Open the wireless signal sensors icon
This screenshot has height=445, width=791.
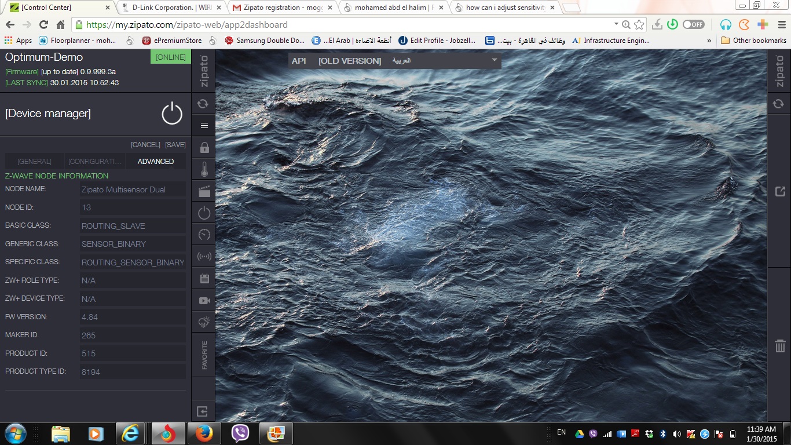tap(203, 256)
